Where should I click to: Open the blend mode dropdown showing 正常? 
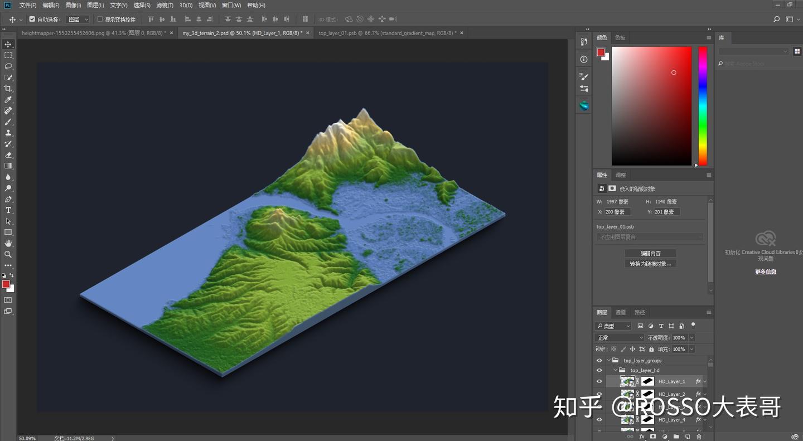click(618, 337)
